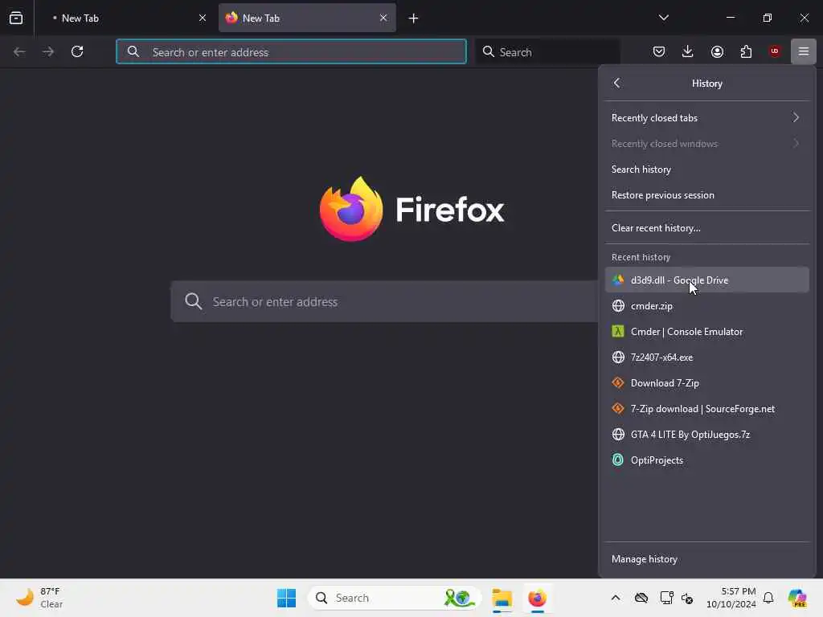Open the Copilot preview taskbar icon
823x617 pixels.
796,598
